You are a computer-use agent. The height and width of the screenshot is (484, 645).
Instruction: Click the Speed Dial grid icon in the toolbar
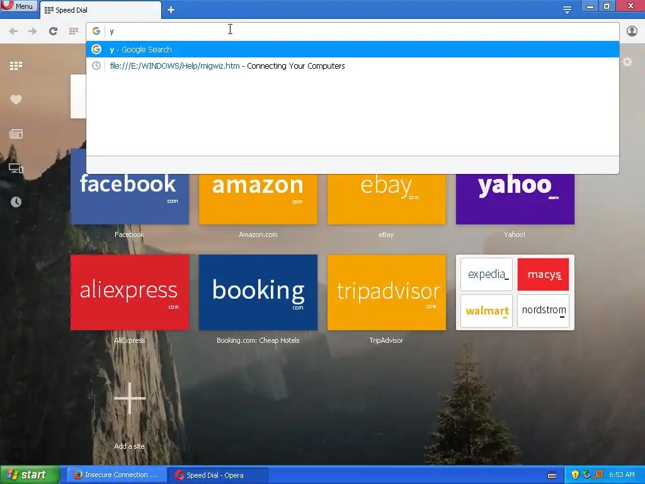(x=74, y=32)
